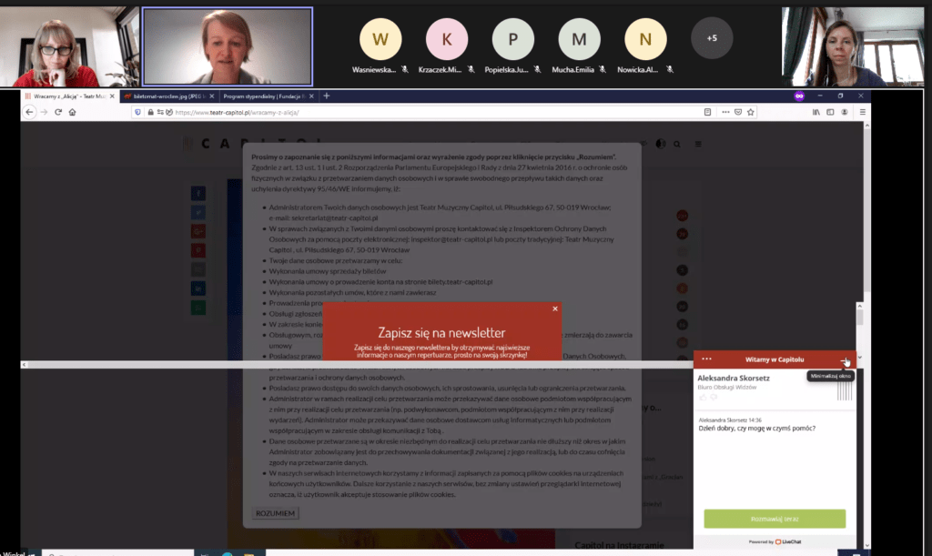
Task: Select the N participant avatar Nowicka
Action: tap(645, 39)
